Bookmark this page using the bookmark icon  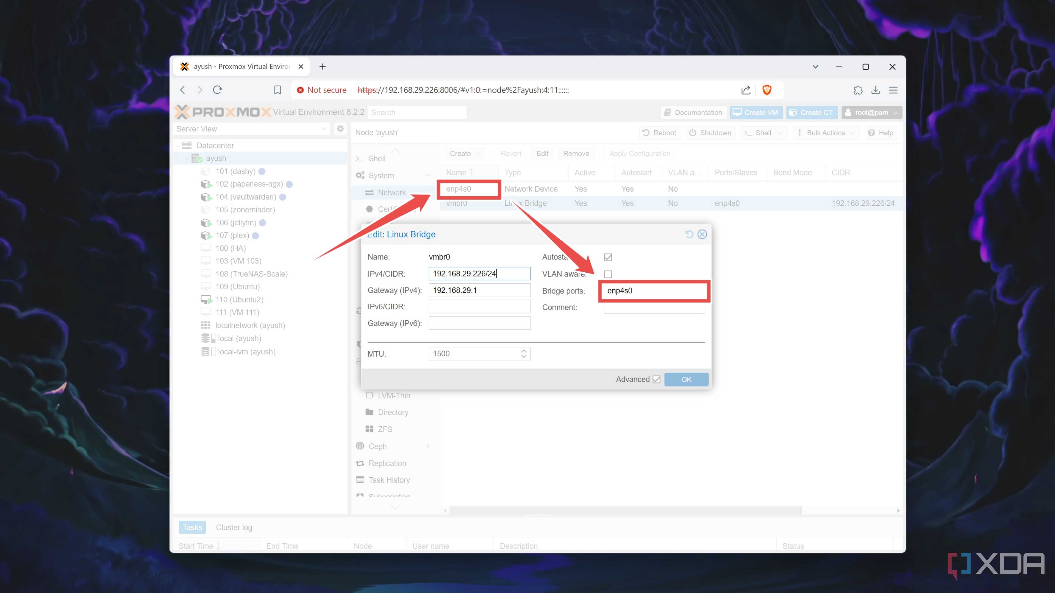click(x=277, y=89)
